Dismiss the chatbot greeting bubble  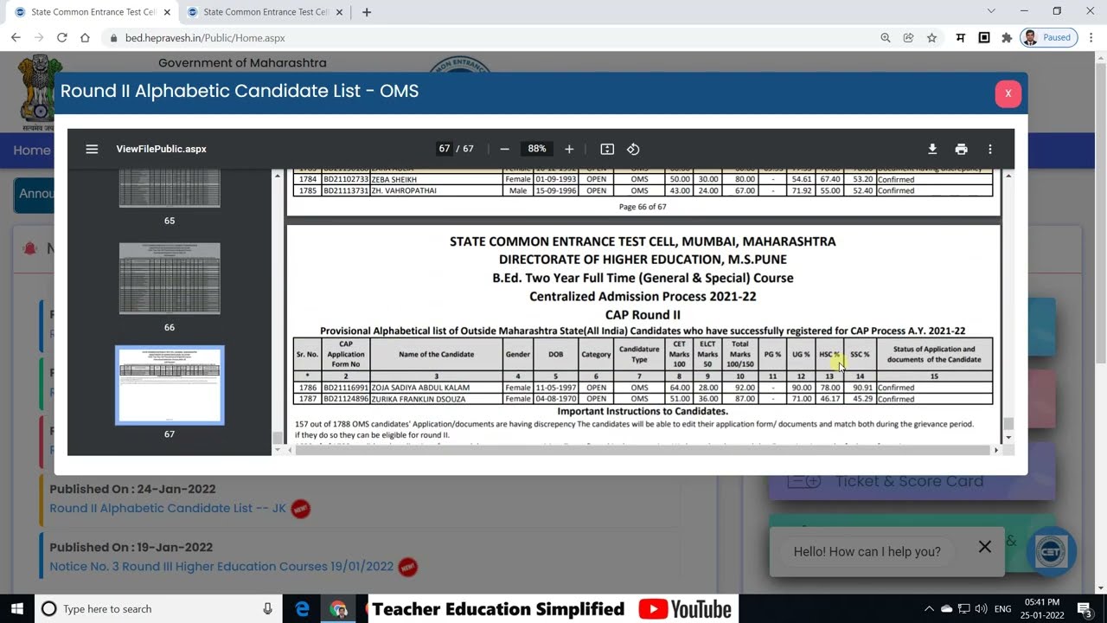(984, 547)
